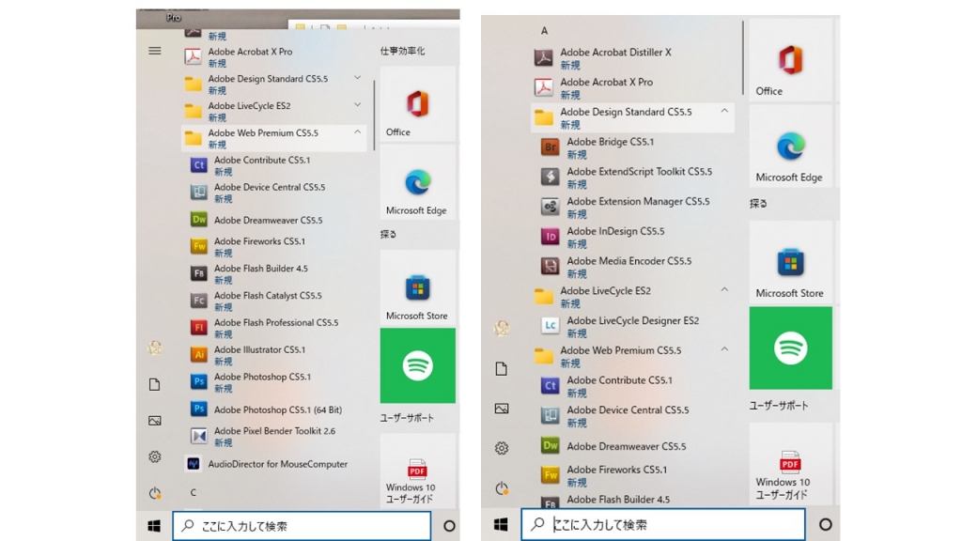Open Pictures icon in right Start menu sidebar
The image size is (962, 541).
coord(502,409)
